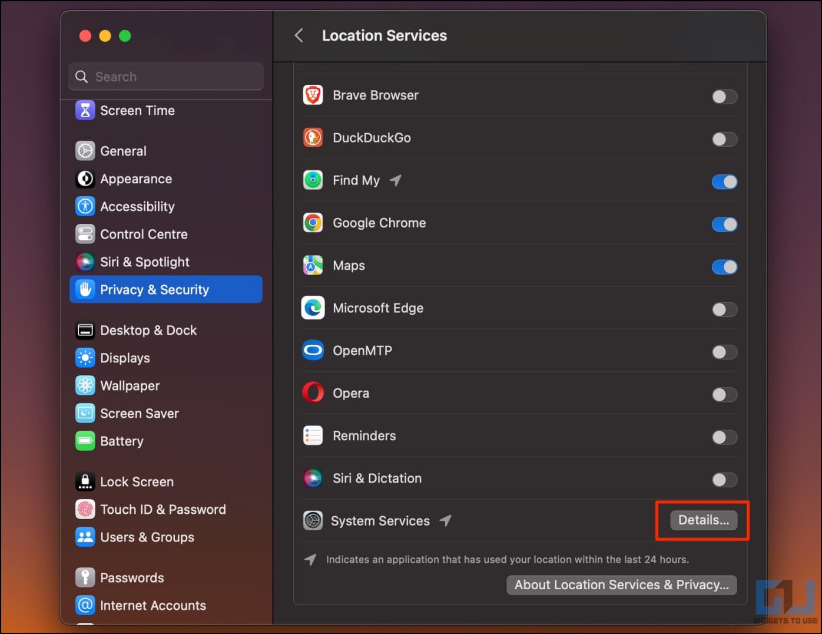Open System Services Details button
The height and width of the screenshot is (634, 822).
(x=704, y=520)
